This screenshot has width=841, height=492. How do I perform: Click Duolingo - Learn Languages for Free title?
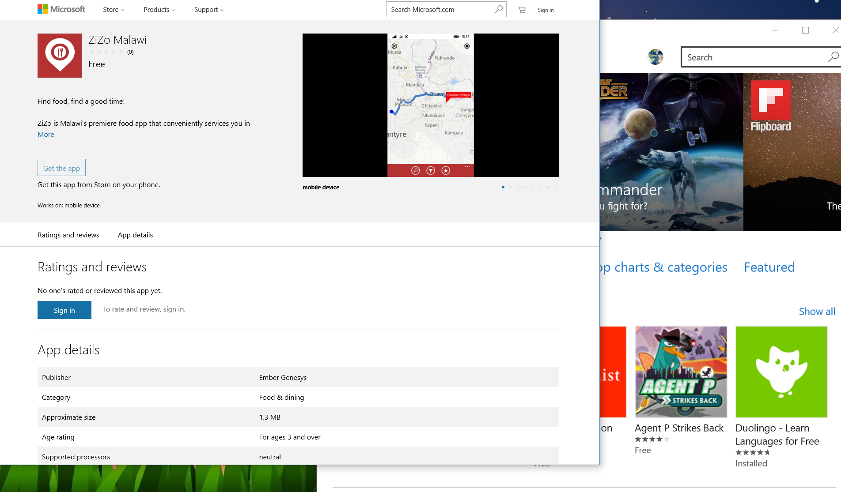point(777,435)
